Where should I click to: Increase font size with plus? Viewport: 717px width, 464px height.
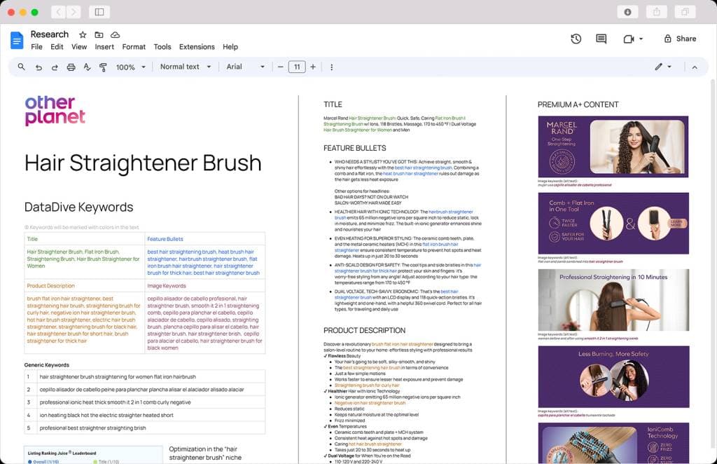point(313,67)
